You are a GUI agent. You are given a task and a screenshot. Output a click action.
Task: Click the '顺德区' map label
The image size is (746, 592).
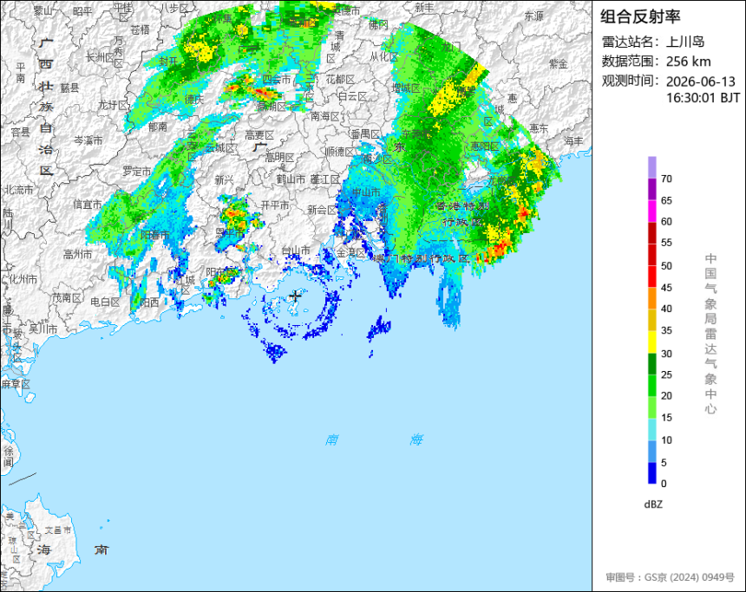340,152
